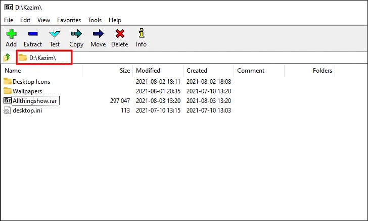Open the Favorites menu
The image size is (368, 221).
pos(69,20)
